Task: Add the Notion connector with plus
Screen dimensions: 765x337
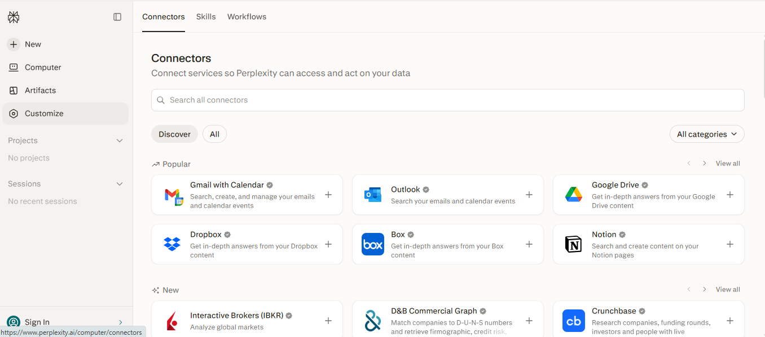Action: click(730, 244)
